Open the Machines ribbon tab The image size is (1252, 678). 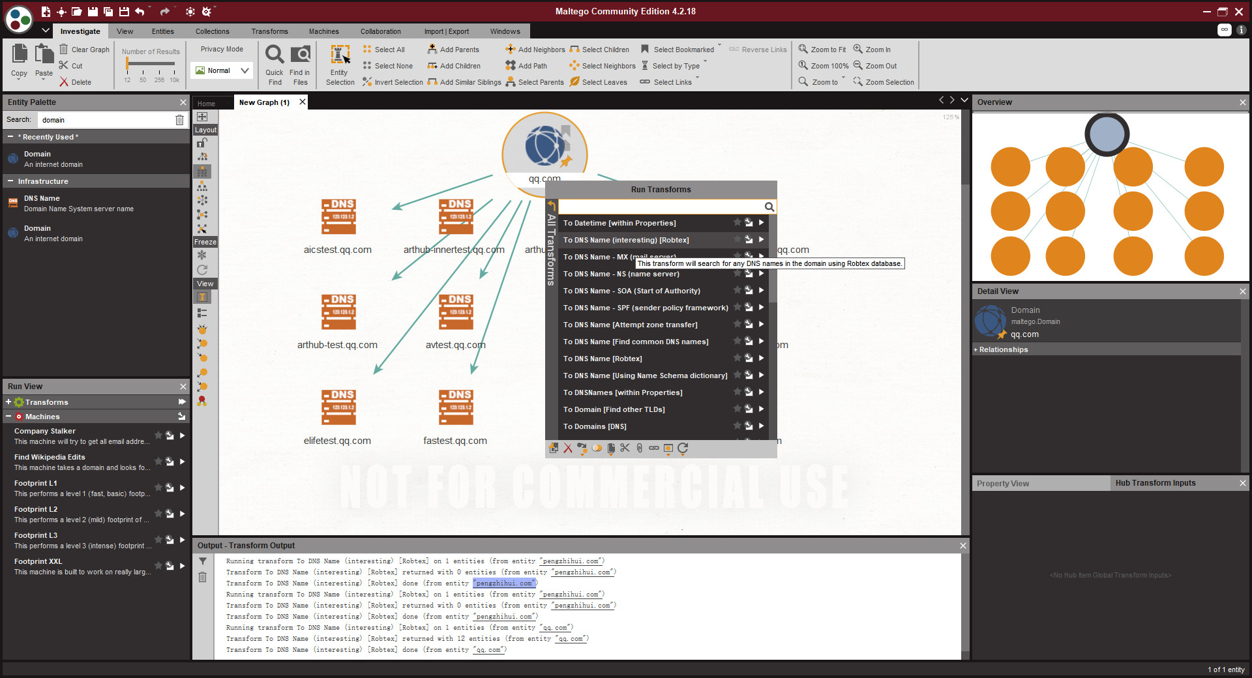pyautogui.click(x=324, y=31)
